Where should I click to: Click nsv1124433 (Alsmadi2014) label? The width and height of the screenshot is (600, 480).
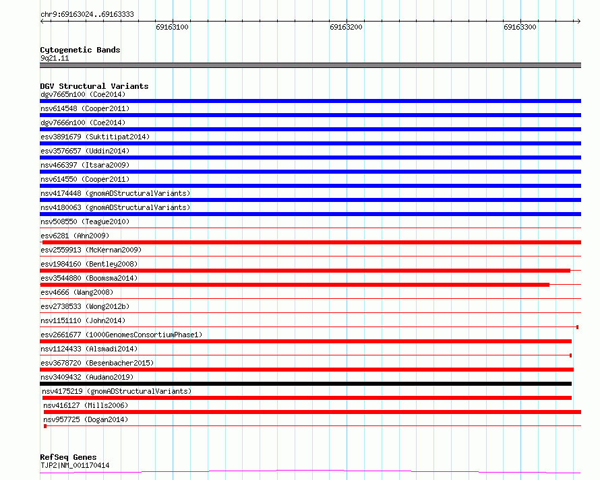pyautogui.click(x=89, y=349)
